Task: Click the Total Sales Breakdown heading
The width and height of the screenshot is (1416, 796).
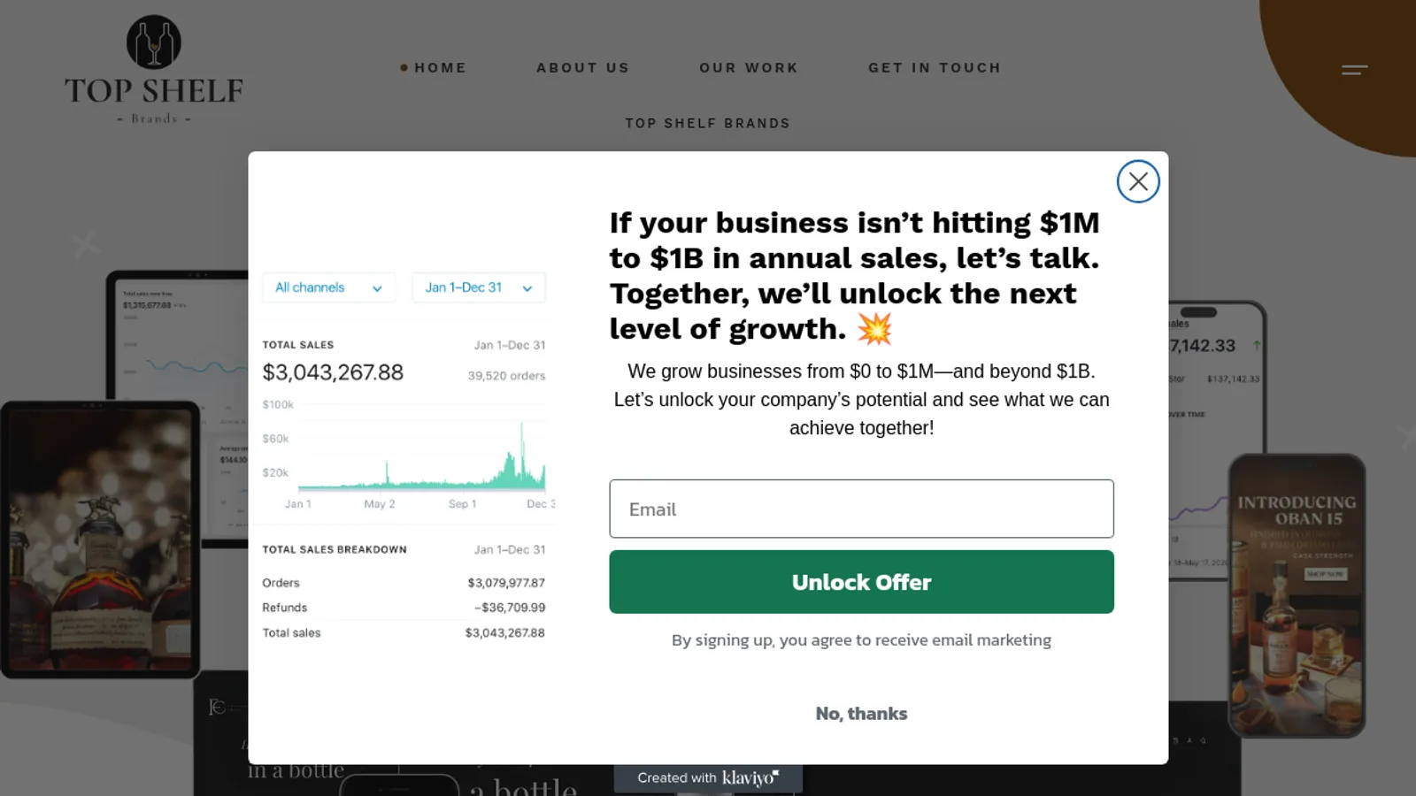Action: pos(335,549)
